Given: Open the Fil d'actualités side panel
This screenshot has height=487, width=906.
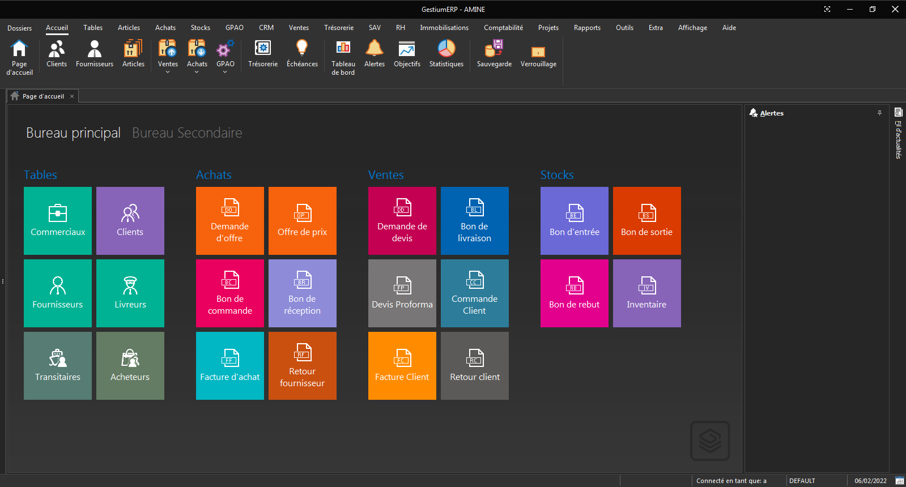Looking at the screenshot, I should tap(898, 133).
